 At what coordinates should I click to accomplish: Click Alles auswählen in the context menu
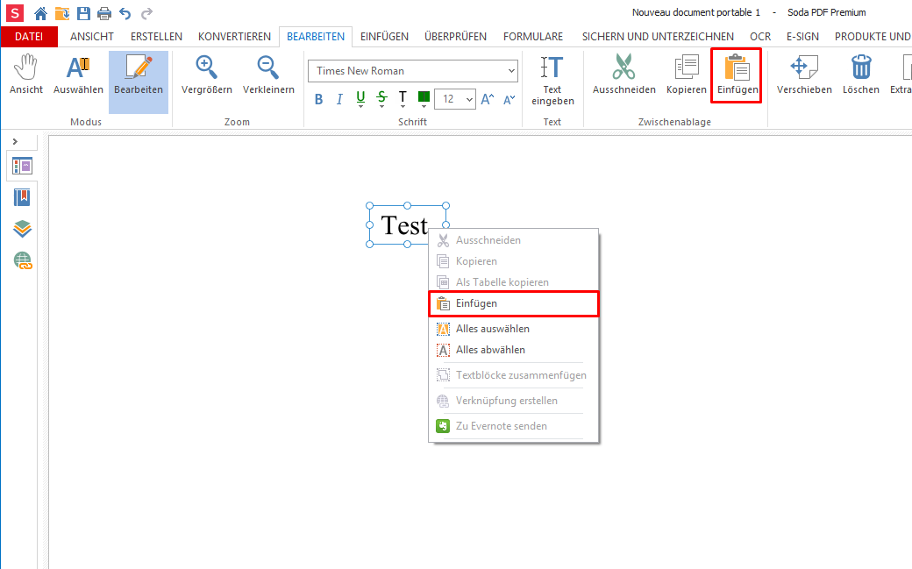pyautogui.click(x=492, y=329)
